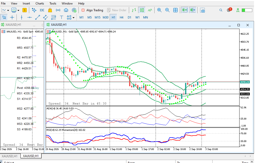
Task: Switch to W1 weekly timeframe
Action: point(137,17)
